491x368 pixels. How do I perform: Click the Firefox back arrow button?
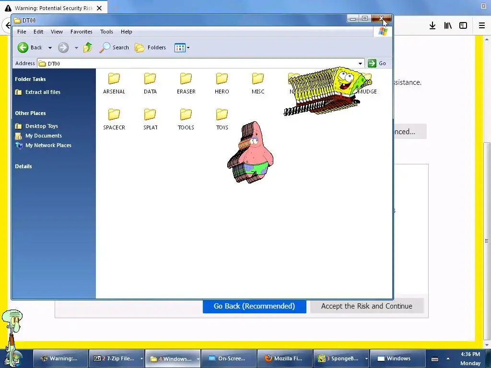pyautogui.click(x=8, y=25)
